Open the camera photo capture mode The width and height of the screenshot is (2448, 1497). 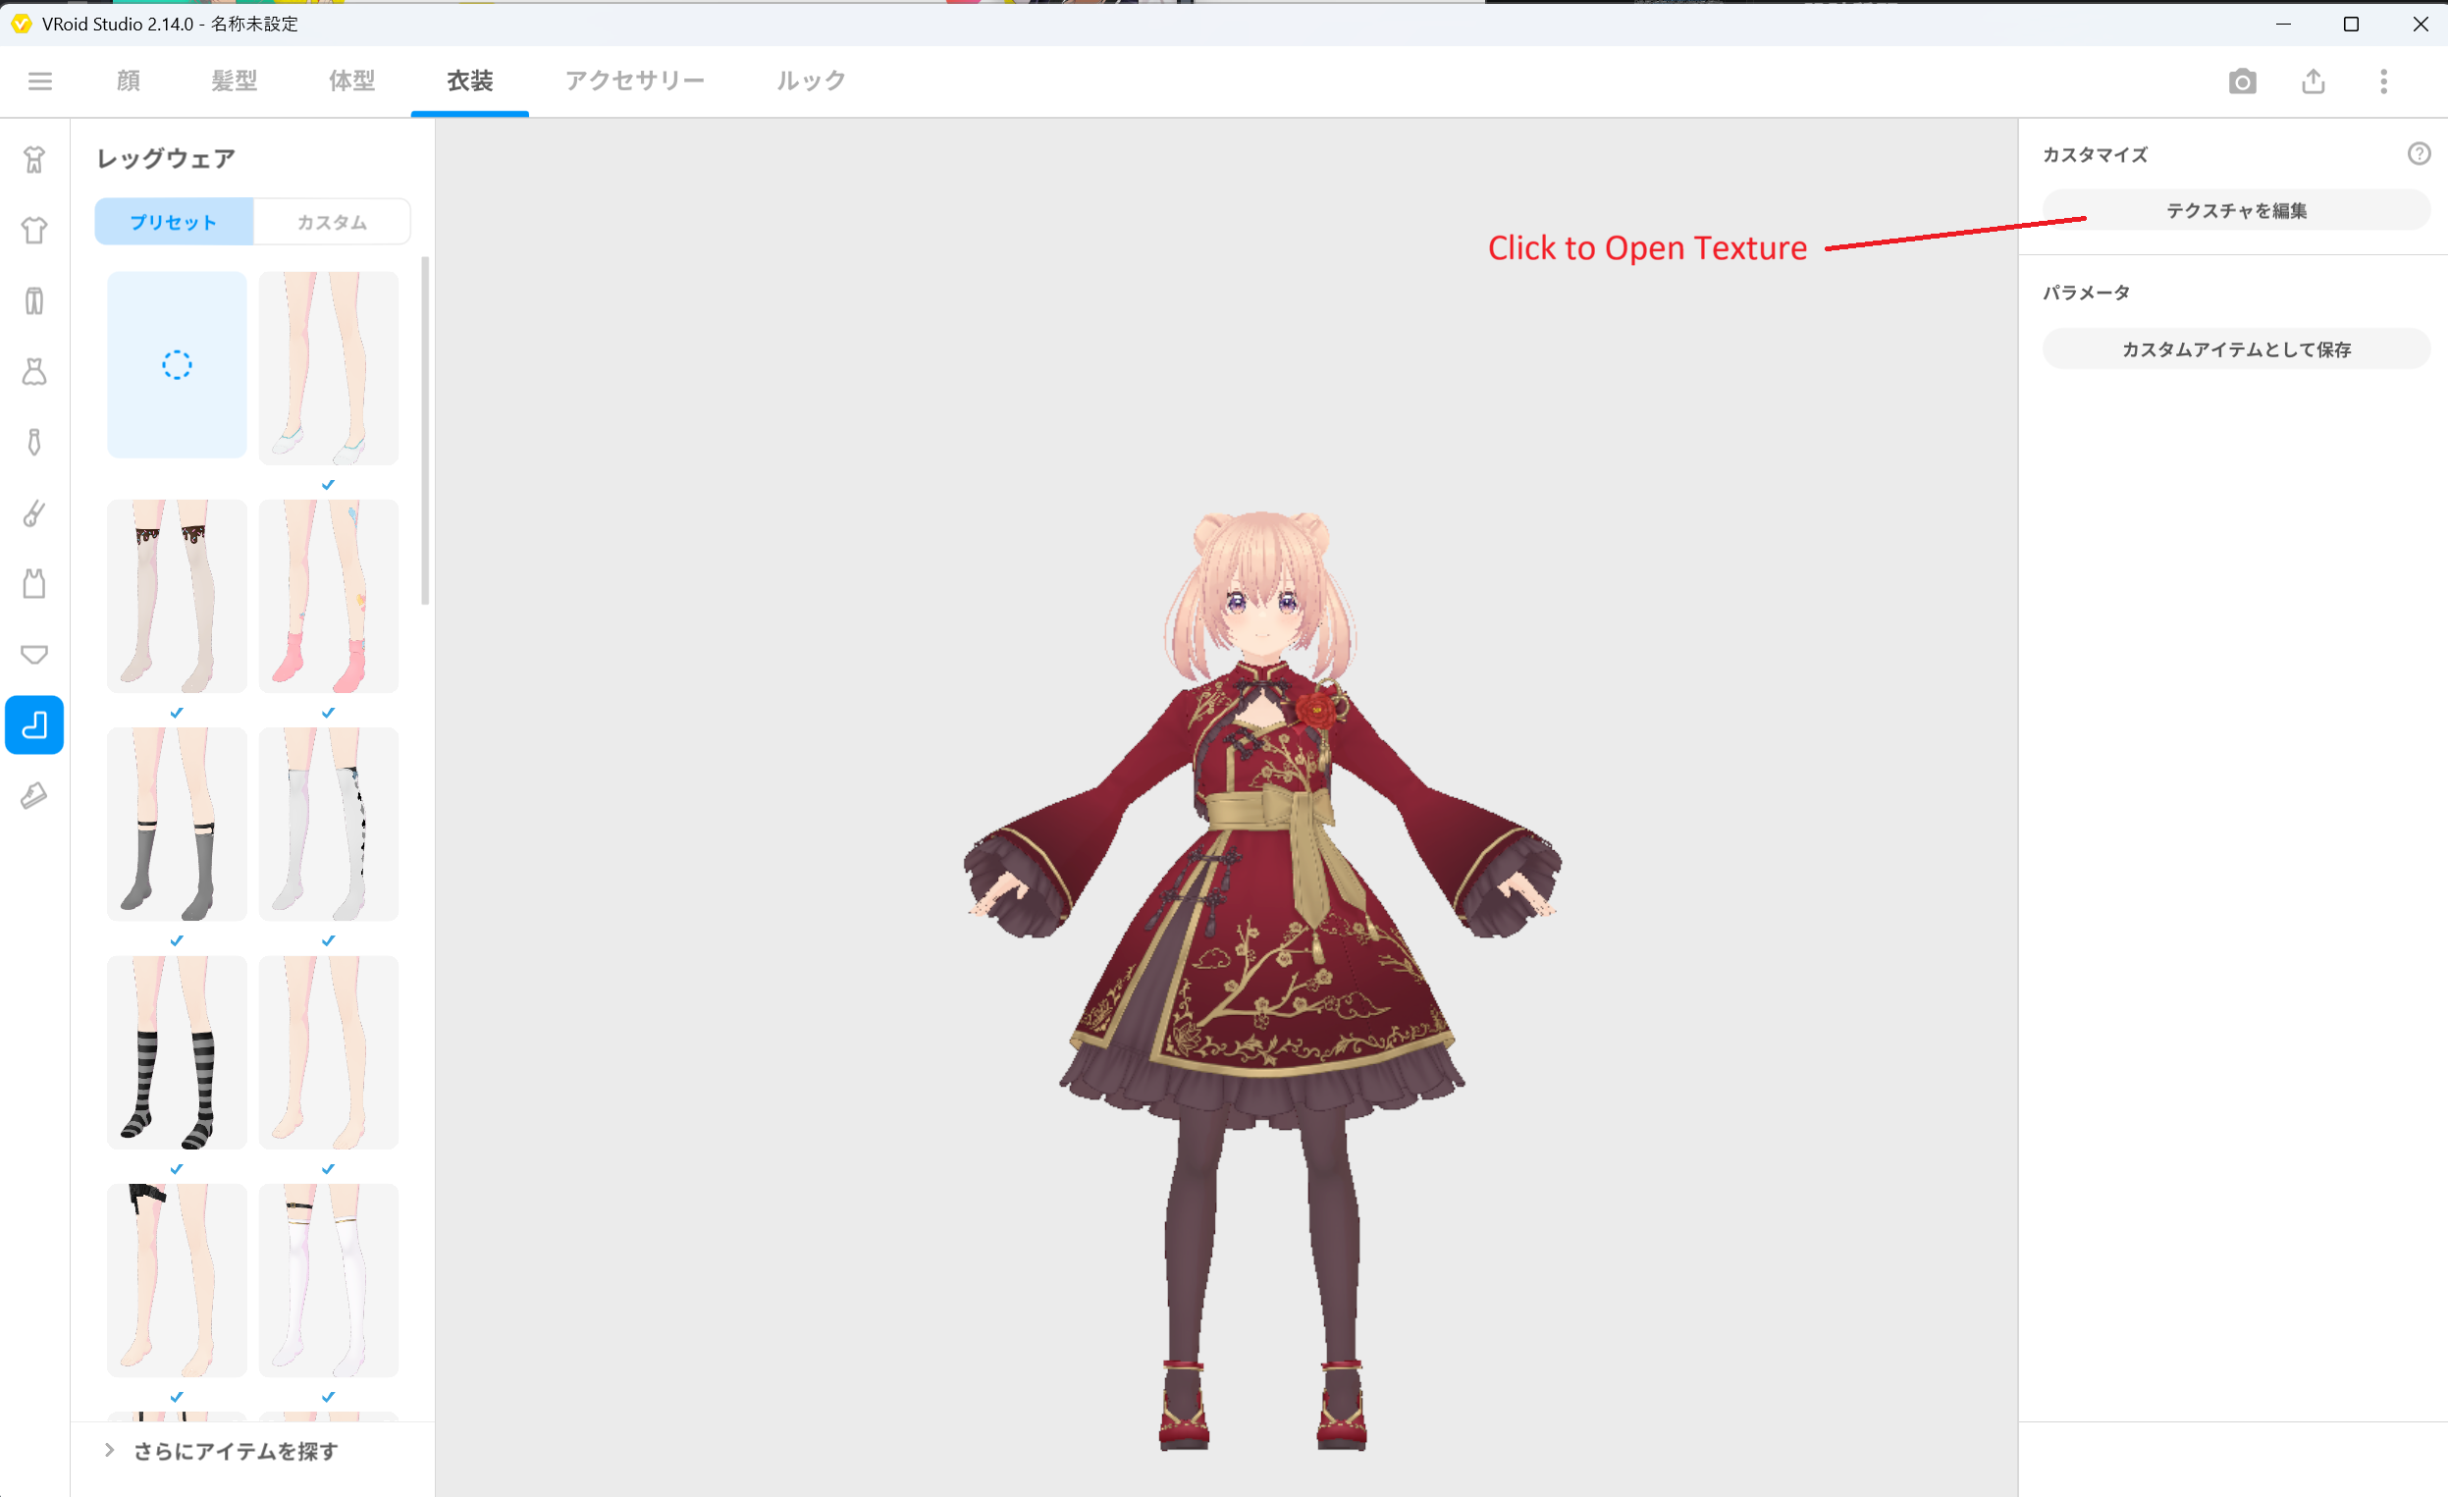[x=2241, y=81]
